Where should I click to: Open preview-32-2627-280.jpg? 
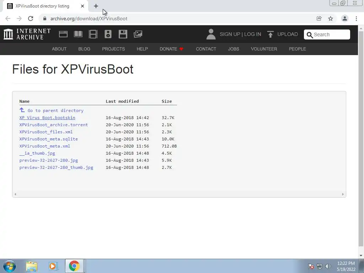pos(48,160)
